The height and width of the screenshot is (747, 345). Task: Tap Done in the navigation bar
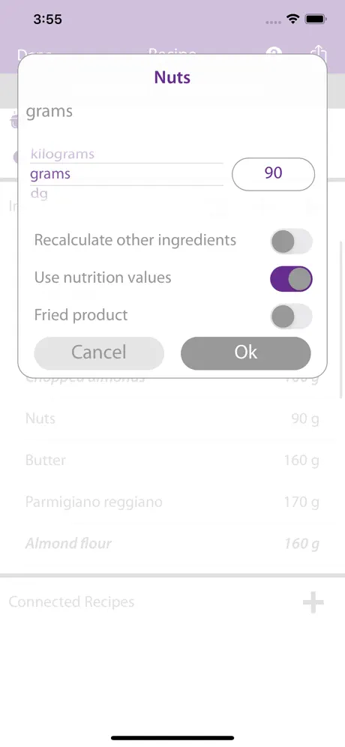click(34, 53)
